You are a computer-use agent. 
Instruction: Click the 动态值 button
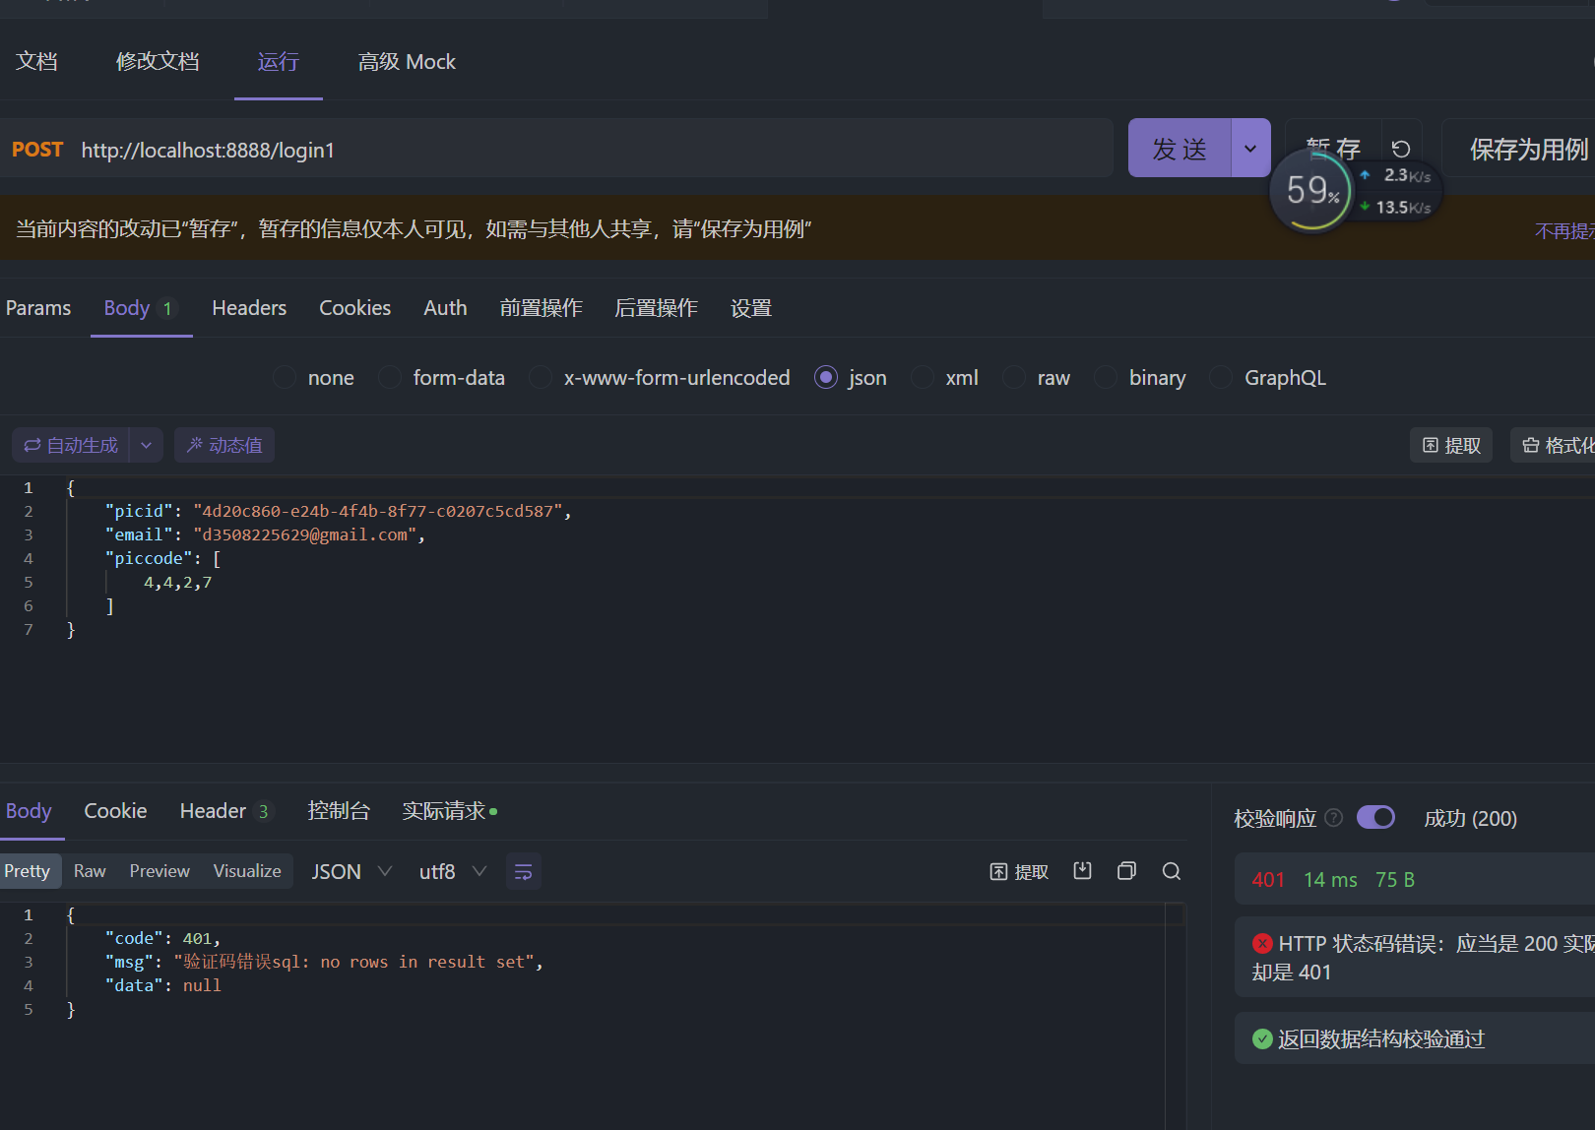point(224,445)
